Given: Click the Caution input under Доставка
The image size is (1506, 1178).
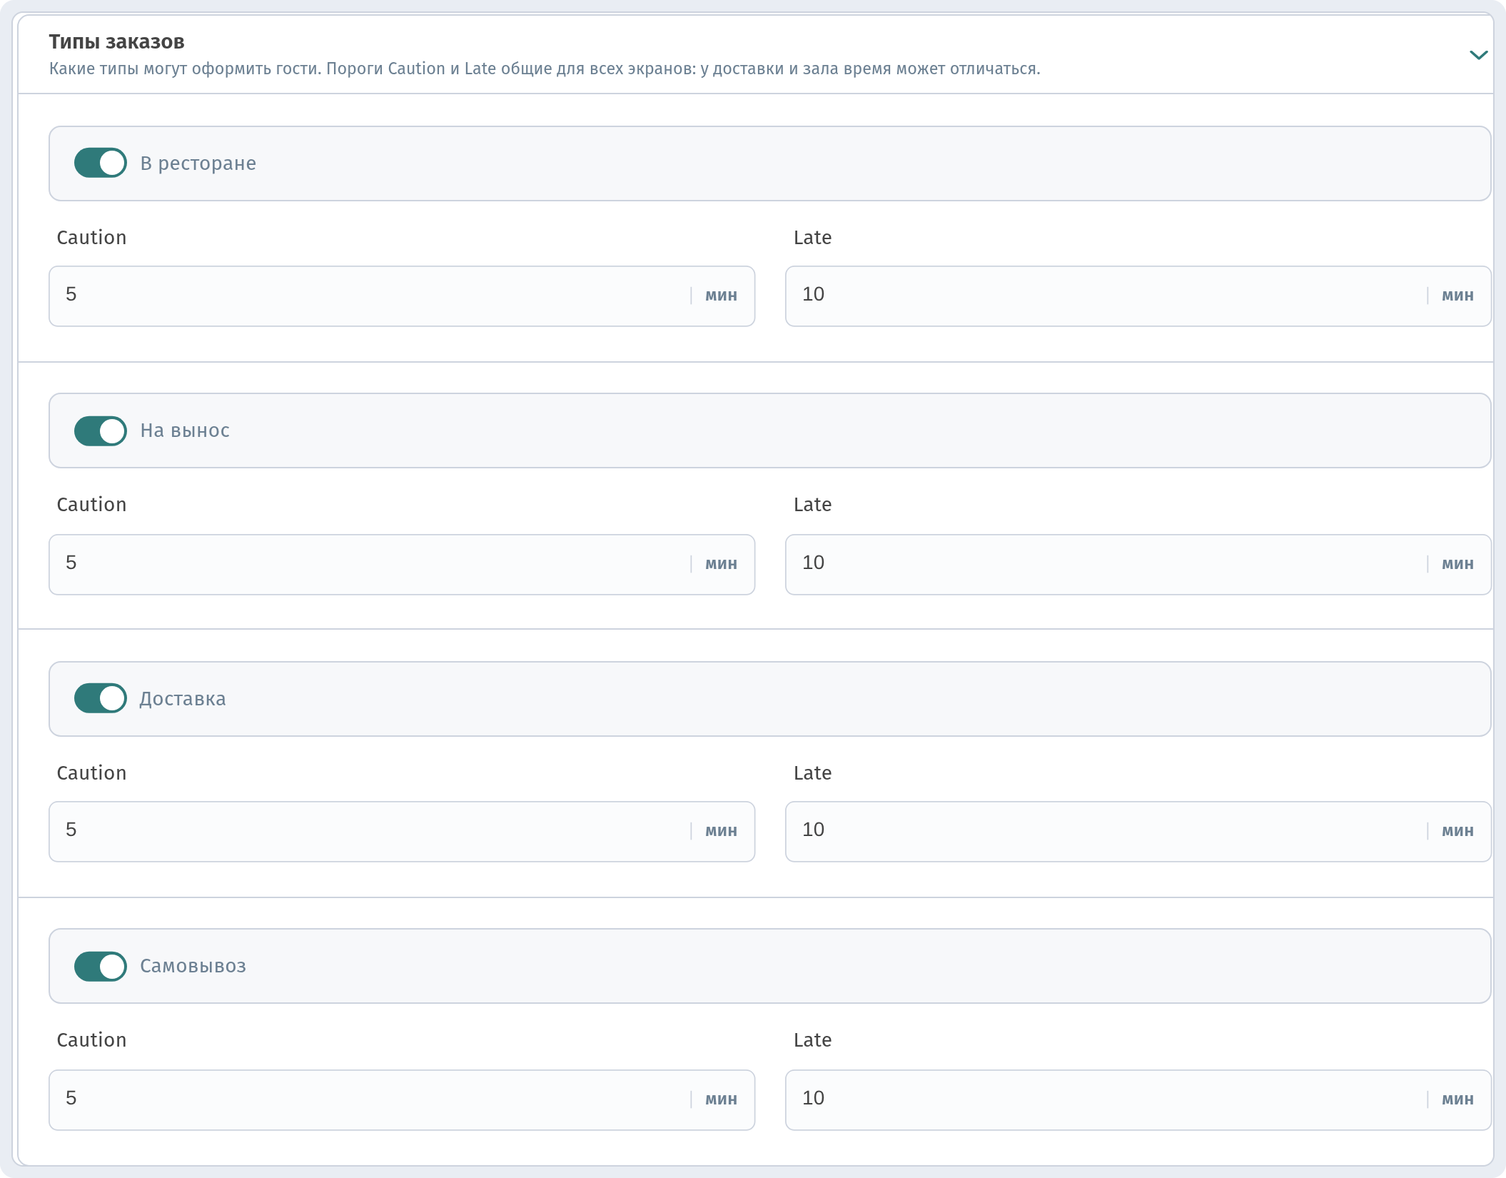Looking at the screenshot, I should tap(402, 831).
